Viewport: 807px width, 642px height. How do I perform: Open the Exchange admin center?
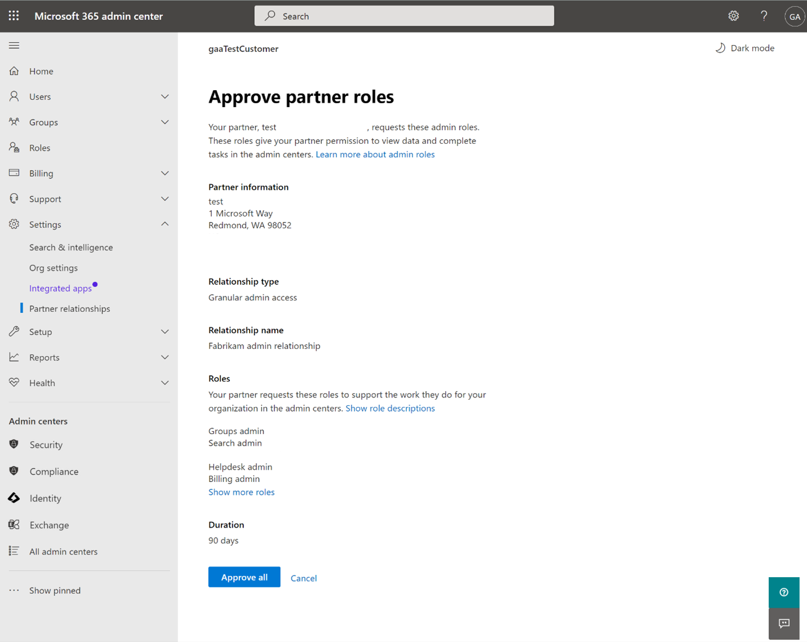pos(49,525)
